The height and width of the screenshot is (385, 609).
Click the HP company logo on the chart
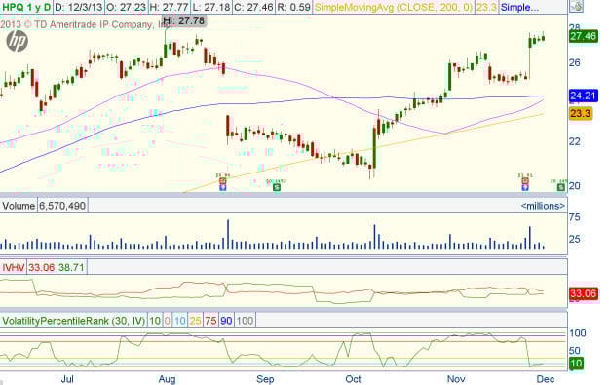click(x=18, y=41)
